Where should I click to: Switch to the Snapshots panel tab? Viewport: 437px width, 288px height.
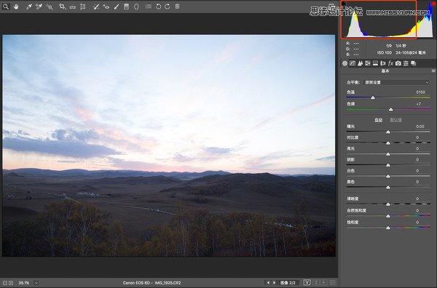coord(414,63)
